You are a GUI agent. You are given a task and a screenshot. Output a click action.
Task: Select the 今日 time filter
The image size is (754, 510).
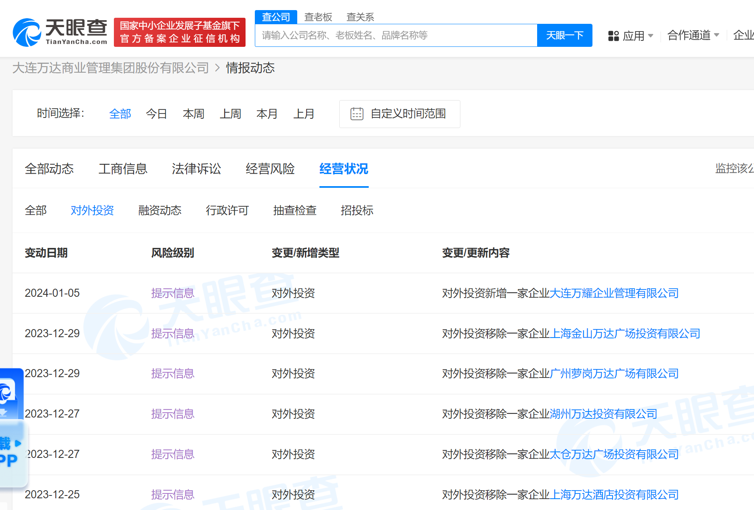156,114
